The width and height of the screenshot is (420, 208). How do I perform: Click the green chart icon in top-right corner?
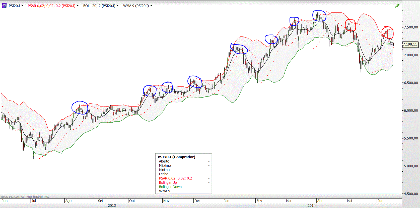click(397, 6)
